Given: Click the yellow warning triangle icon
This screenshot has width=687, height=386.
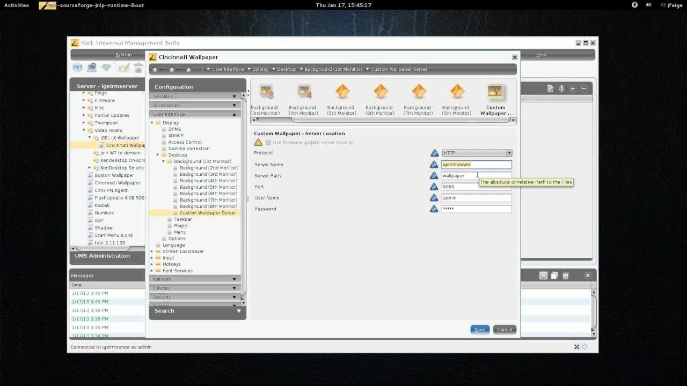Looking at the screenshot, I should click(x=258, y=143).
